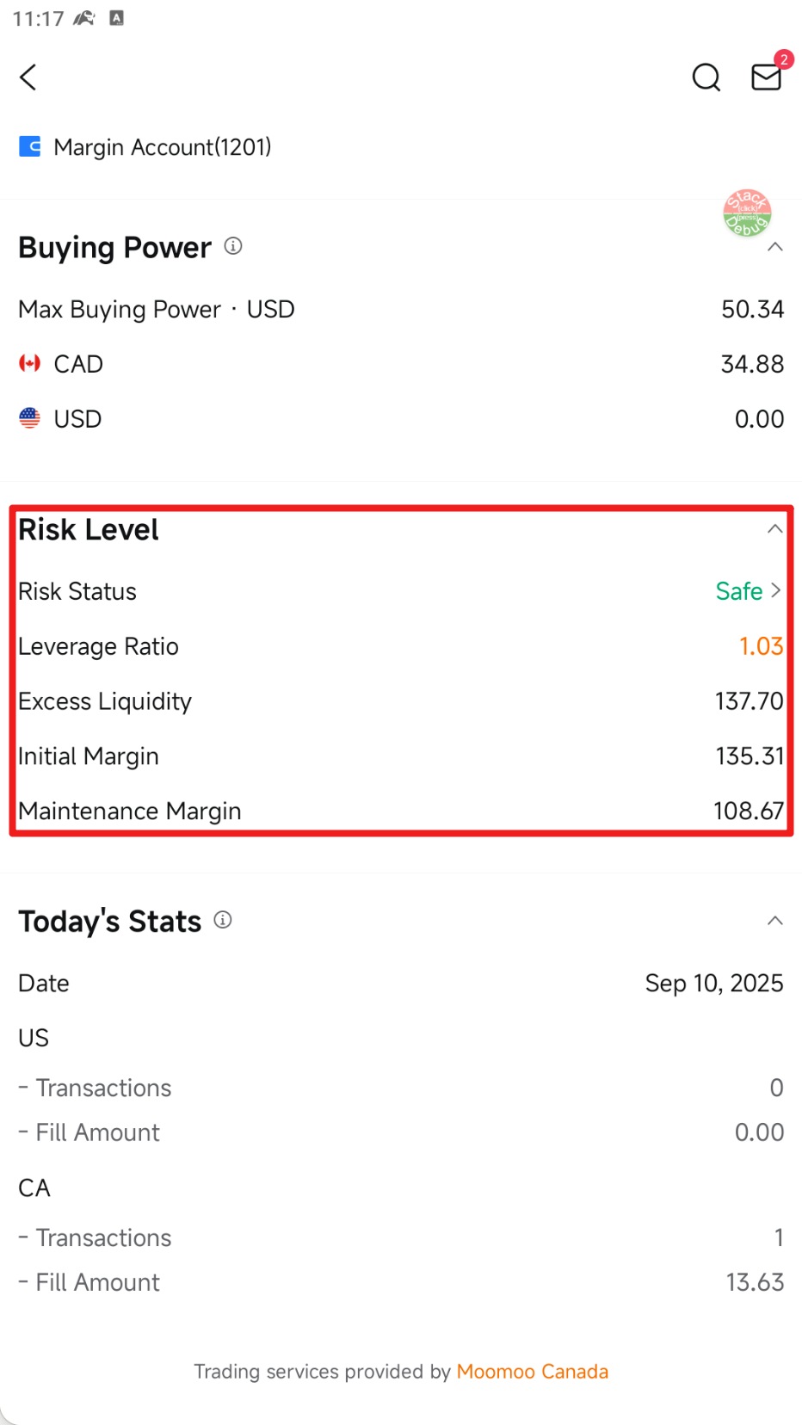This screenshot has height=1425, width=802.
Task: Select the Margin Account(1201) label
Action: tap(162, 147)
